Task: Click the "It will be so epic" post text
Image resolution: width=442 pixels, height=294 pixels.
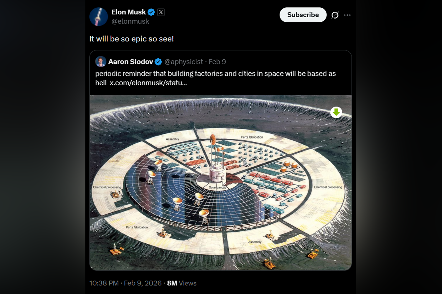Action: click(x=131, y=39)
